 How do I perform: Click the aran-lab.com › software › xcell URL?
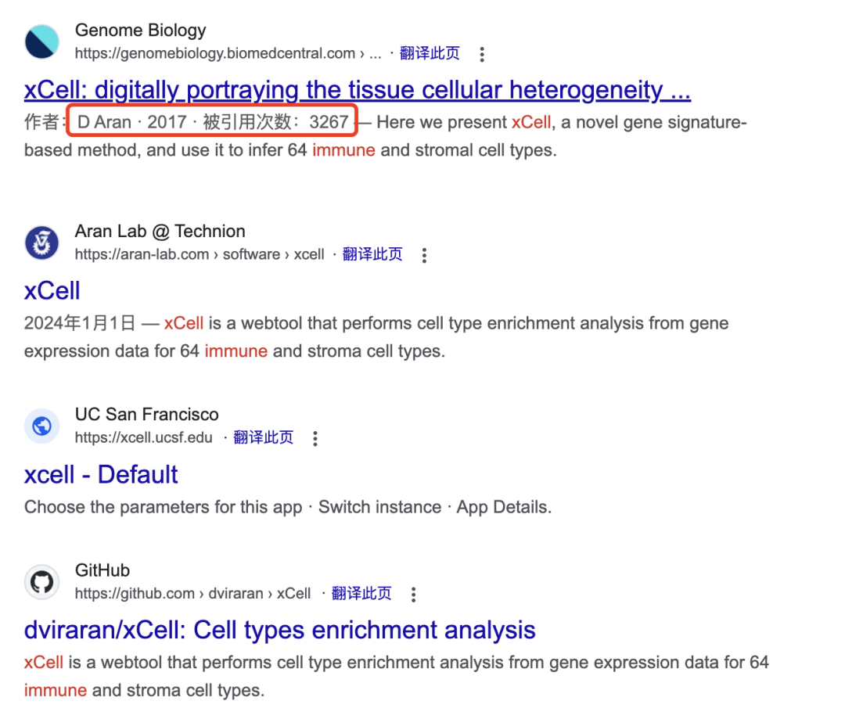pyautogui.click(x=200, y=254)
